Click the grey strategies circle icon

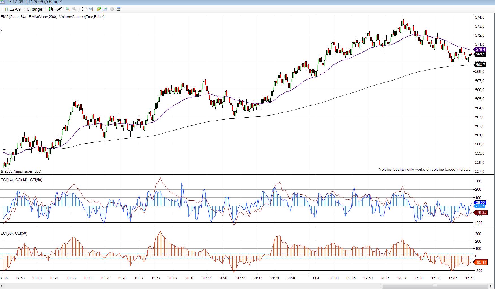click(x=112, y=9)
